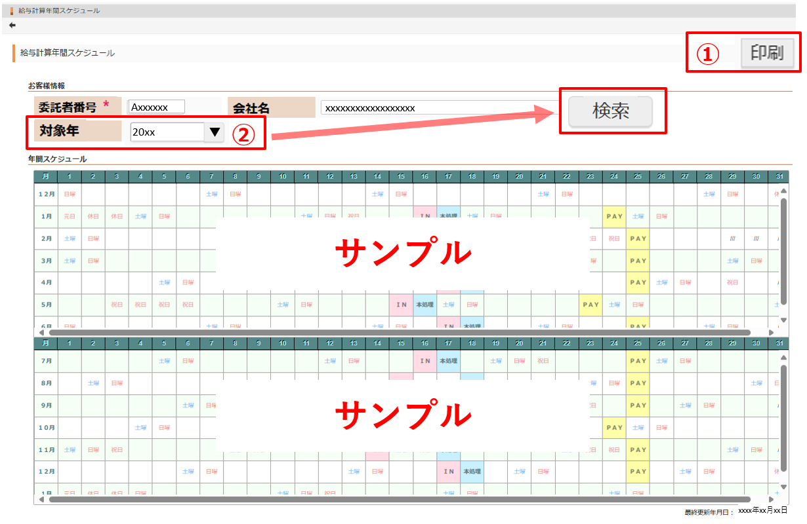
Task: Select the PAY cell in the 7月 row
Action: [x=638, y=361]
